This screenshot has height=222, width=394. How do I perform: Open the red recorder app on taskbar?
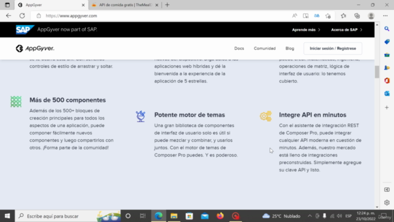pyautogui.click(x=235, y=216)
